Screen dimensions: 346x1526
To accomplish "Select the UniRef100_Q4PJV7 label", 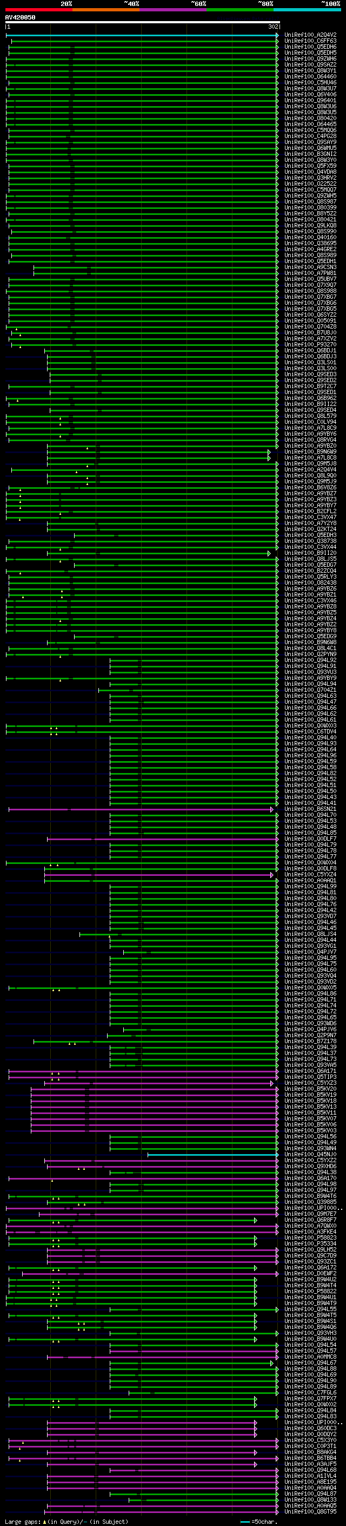I will [x=310, y=952].
